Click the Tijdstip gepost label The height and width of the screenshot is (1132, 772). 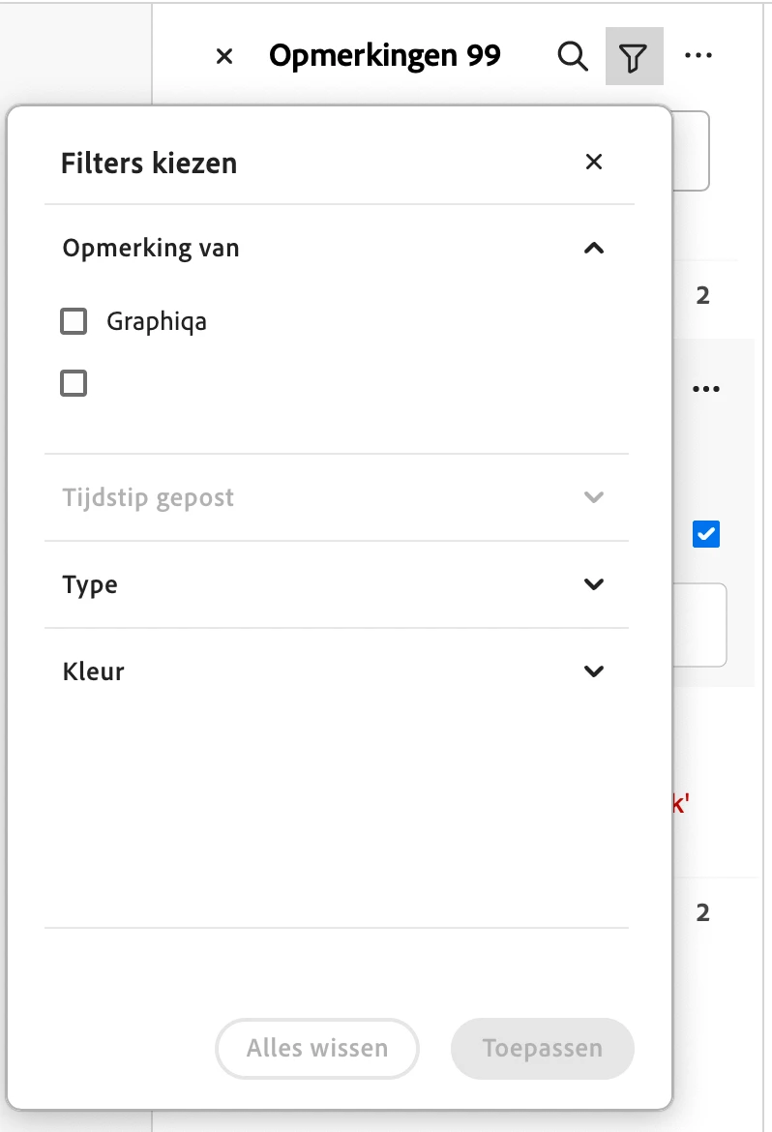tap(148, 498)
